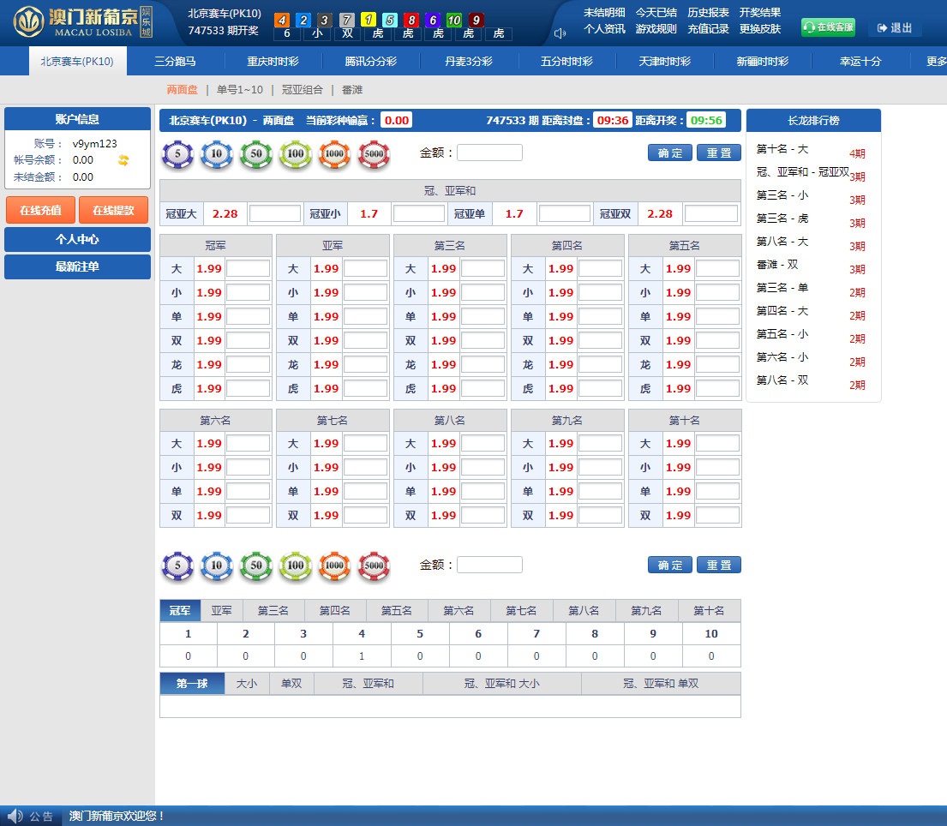Open 在线客服 customer service
This screenshot has width=947, height=826.
tap(828, 27)
